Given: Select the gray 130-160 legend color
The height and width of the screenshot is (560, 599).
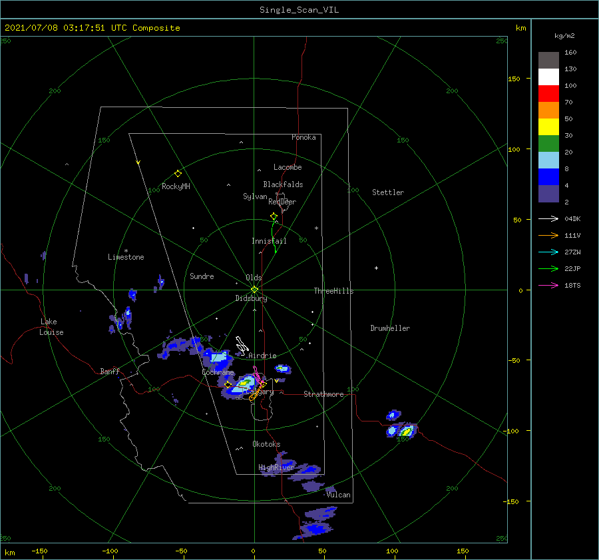Looking at the screenshot, I should 548,61.
